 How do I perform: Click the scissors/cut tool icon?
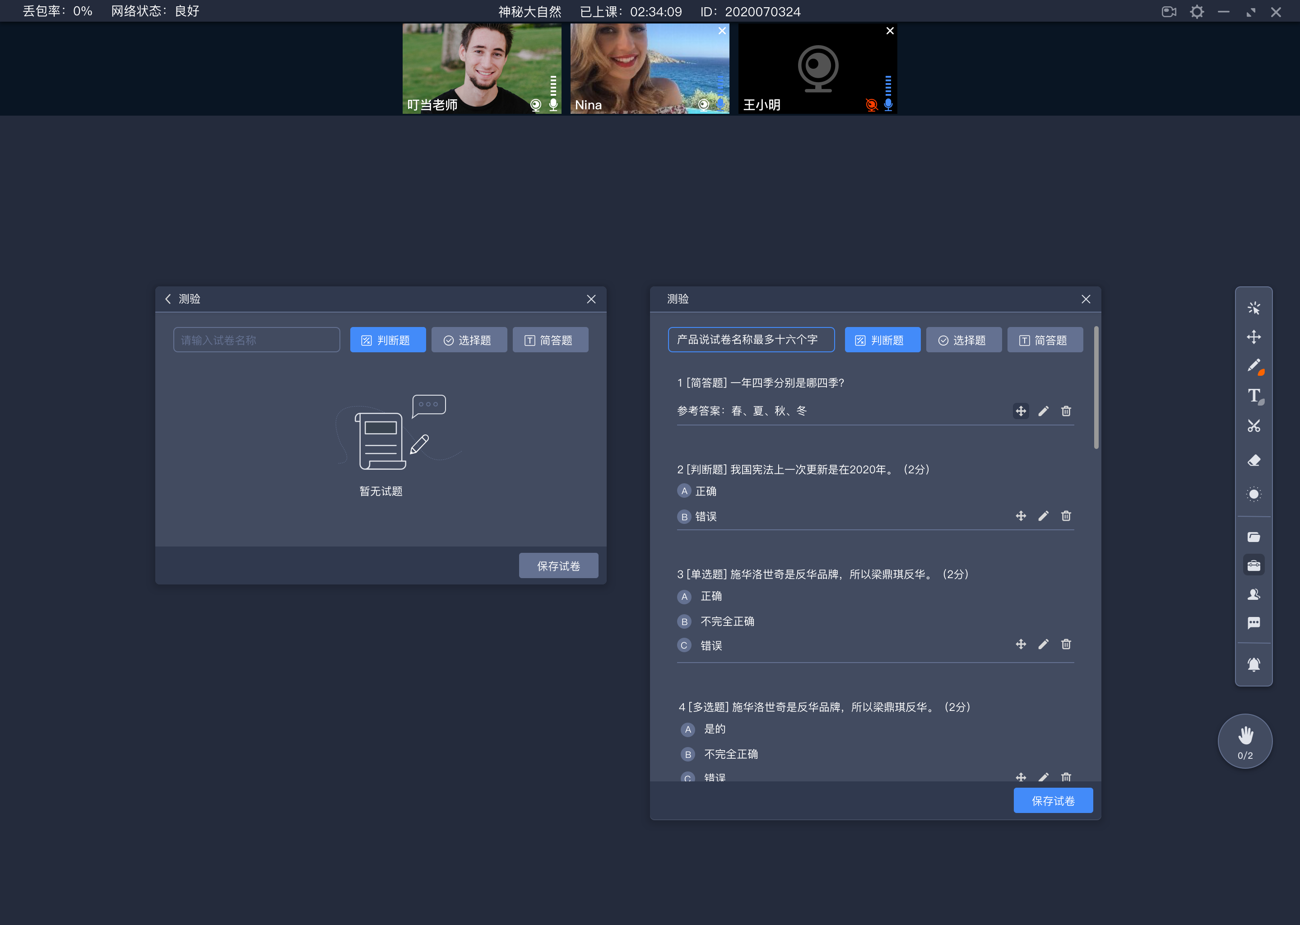coord(1255,425)
